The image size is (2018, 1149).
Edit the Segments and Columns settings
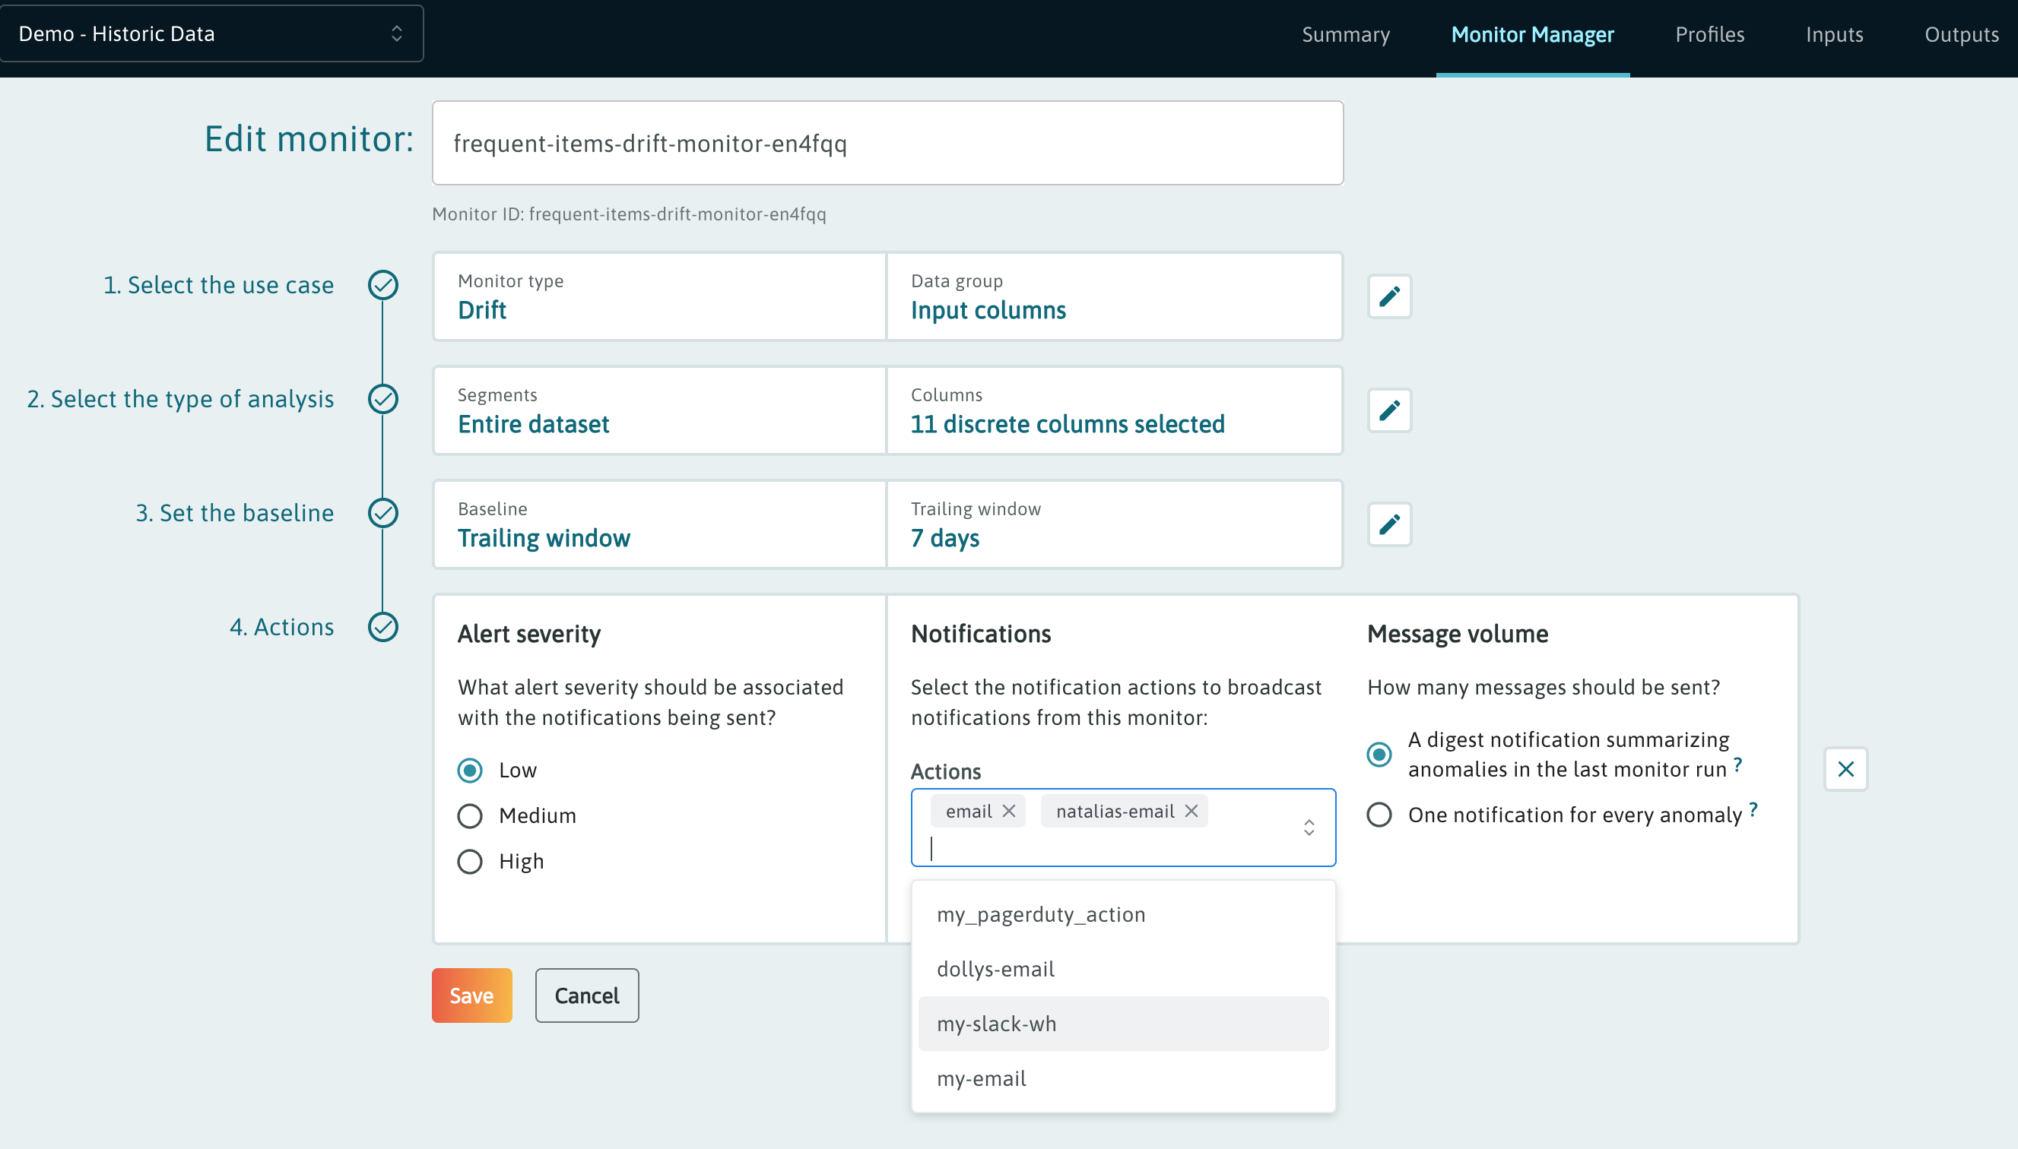click(1388, 410)
